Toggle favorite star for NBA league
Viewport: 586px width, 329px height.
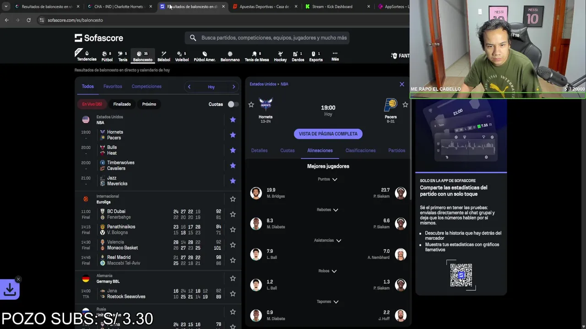coord(233,120)
